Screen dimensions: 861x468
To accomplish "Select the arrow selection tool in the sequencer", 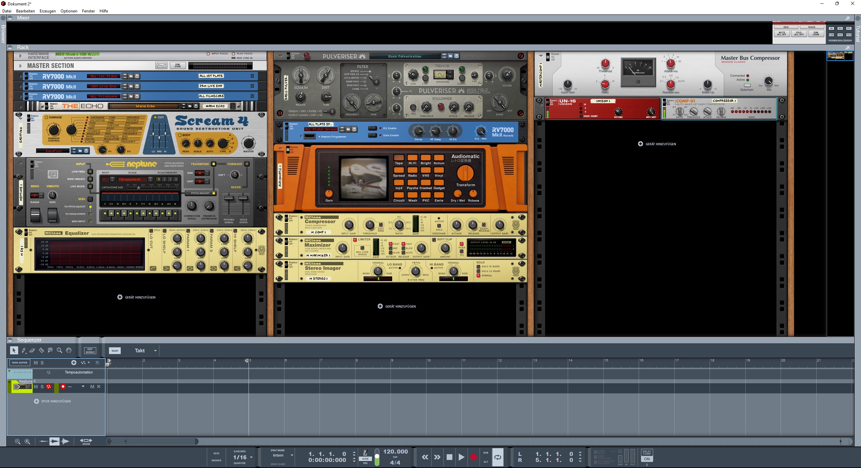I will (14, 350).
